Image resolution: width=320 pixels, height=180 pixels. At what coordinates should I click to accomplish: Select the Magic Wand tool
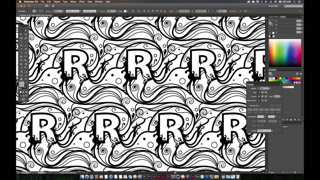click(21, 34)
